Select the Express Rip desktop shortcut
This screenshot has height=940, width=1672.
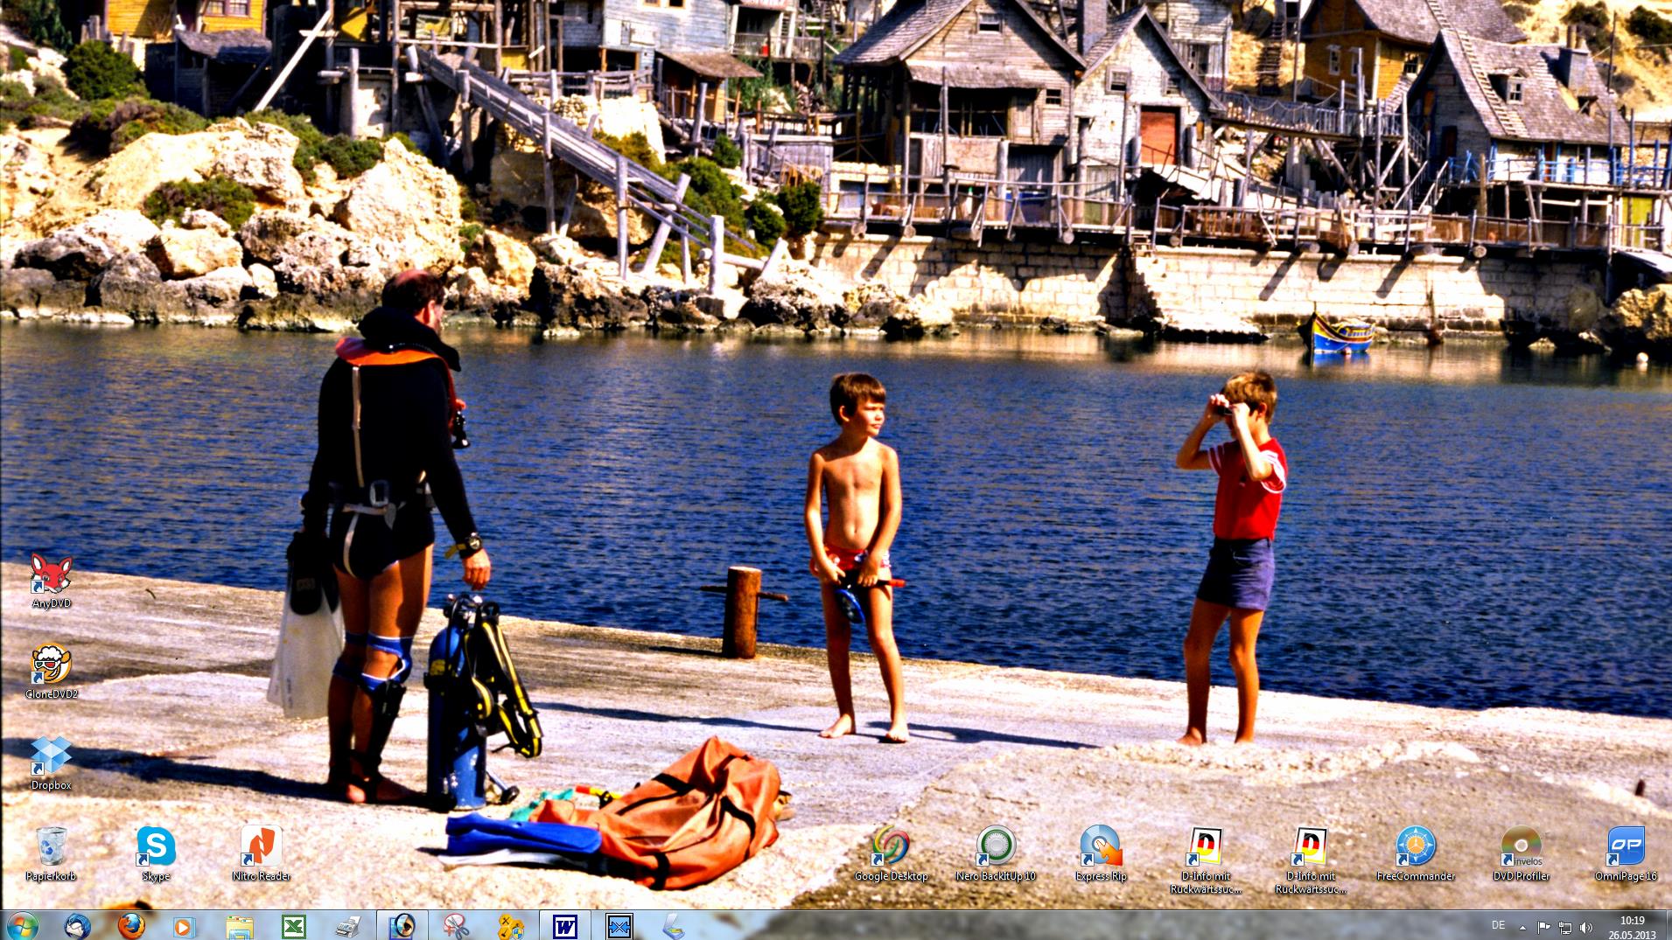[1101, 848]
